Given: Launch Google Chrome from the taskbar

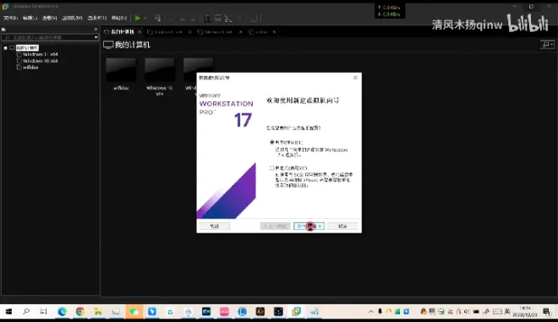Looking at the screenshot, I should tap(80, 312).
